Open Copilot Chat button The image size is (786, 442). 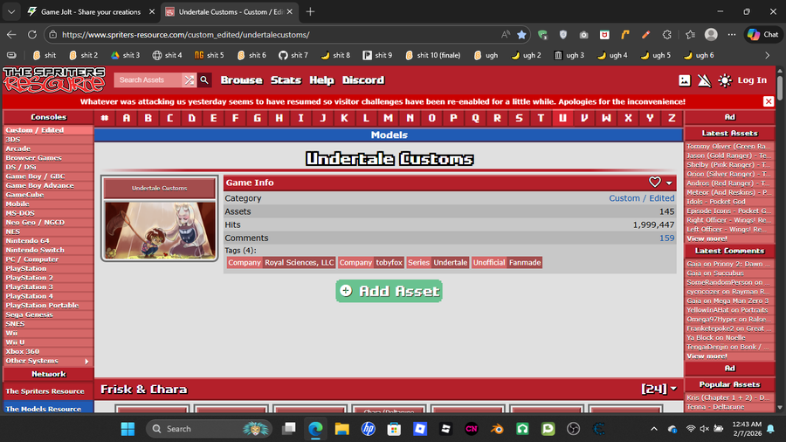click(763, 35)
